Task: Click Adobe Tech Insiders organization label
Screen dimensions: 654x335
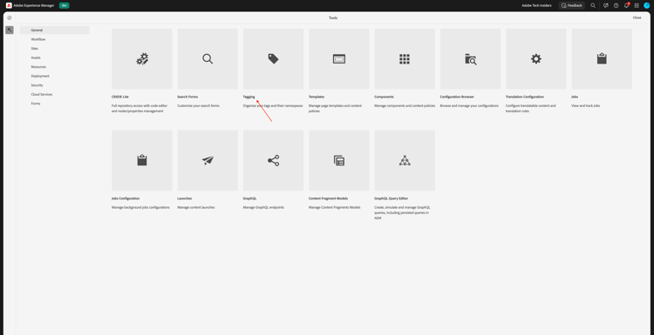Action: point(537,5)
